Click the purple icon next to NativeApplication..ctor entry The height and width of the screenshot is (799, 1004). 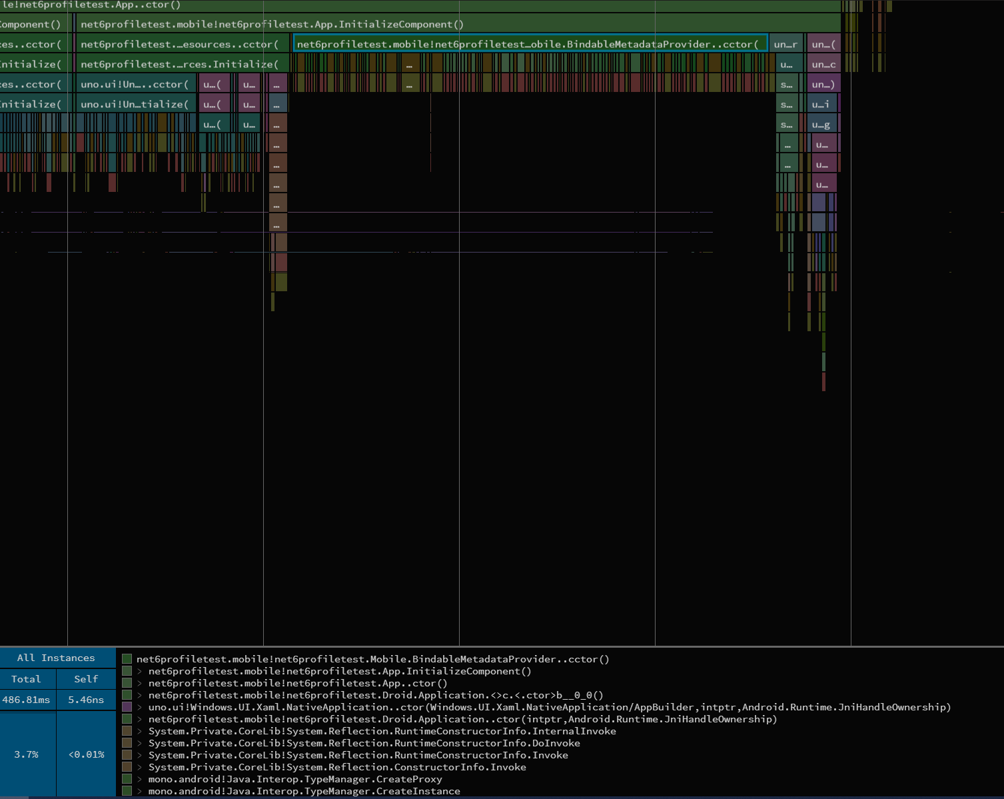[126, 706]
